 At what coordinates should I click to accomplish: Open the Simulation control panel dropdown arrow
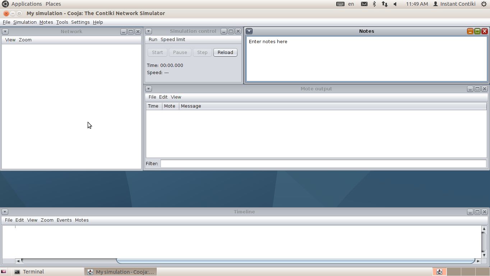(148, 31)
